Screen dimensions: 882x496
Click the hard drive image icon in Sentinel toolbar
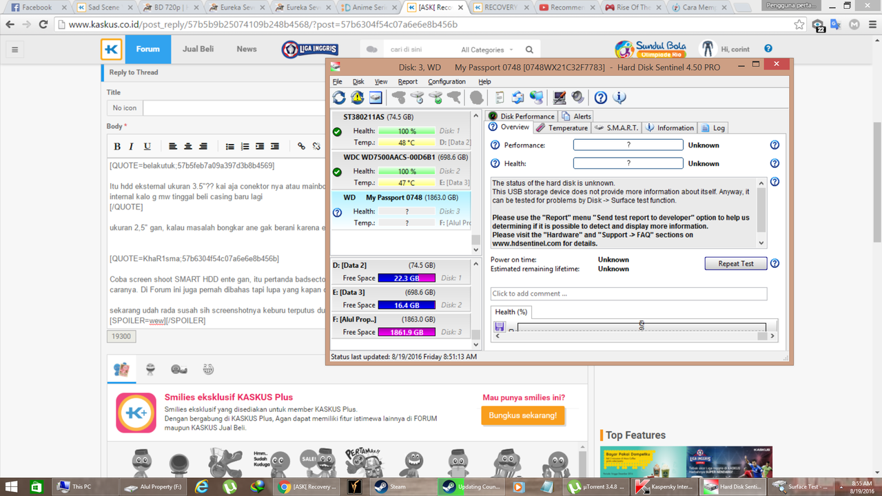[376, 98]
